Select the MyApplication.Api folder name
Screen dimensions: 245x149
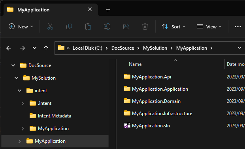click(x=151, y=77)
